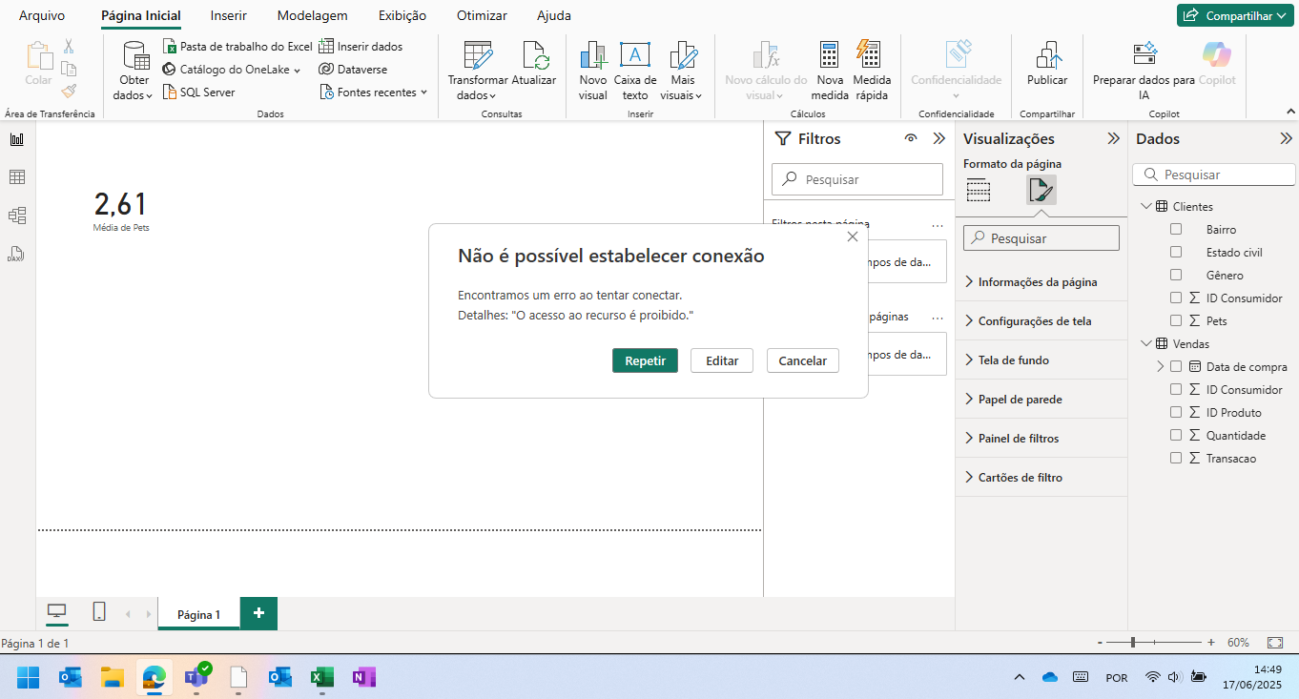Add a new page with plus button
The height and width of the screenshot is (699, 1299).
click(258, 613)
